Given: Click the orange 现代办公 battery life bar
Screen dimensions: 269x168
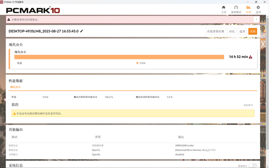Looking at the screenshot, I should click(119, 57).
